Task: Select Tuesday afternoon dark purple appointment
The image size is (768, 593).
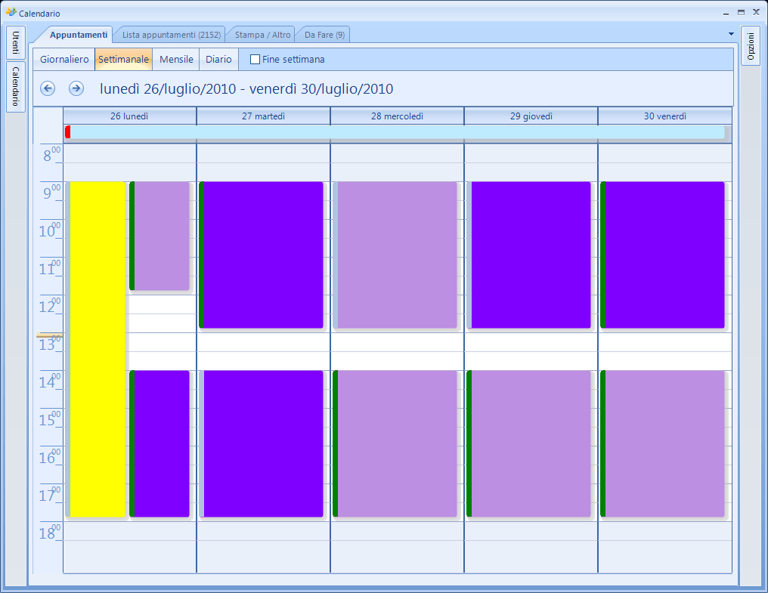Action: coord(261,443)
